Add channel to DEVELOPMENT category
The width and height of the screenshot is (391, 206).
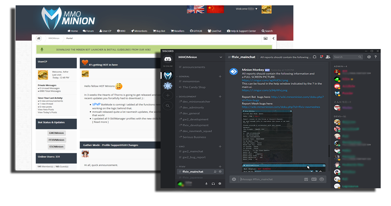(220, 96)
